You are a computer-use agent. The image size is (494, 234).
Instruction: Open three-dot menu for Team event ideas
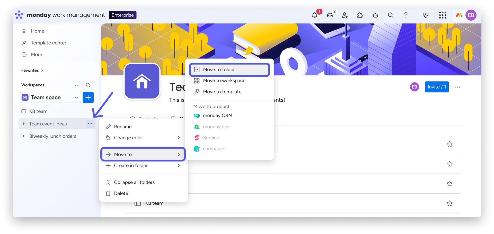pyautogui.click(x=90, y=124)
